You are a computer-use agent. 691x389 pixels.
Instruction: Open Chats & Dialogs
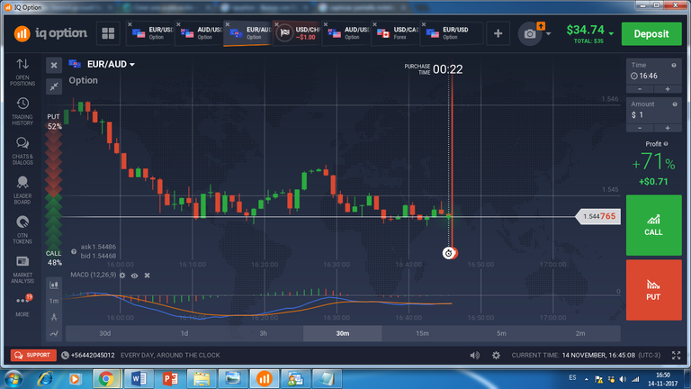(x=22, y=151)
